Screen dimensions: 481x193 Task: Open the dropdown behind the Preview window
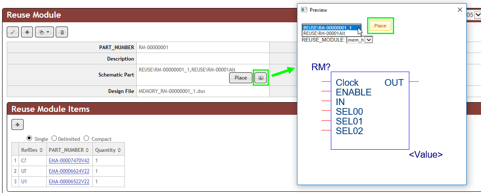tap(477, 15)
